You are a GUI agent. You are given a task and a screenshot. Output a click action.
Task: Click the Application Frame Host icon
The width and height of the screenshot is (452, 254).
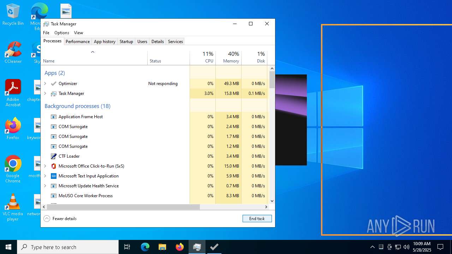coord(54,117)
